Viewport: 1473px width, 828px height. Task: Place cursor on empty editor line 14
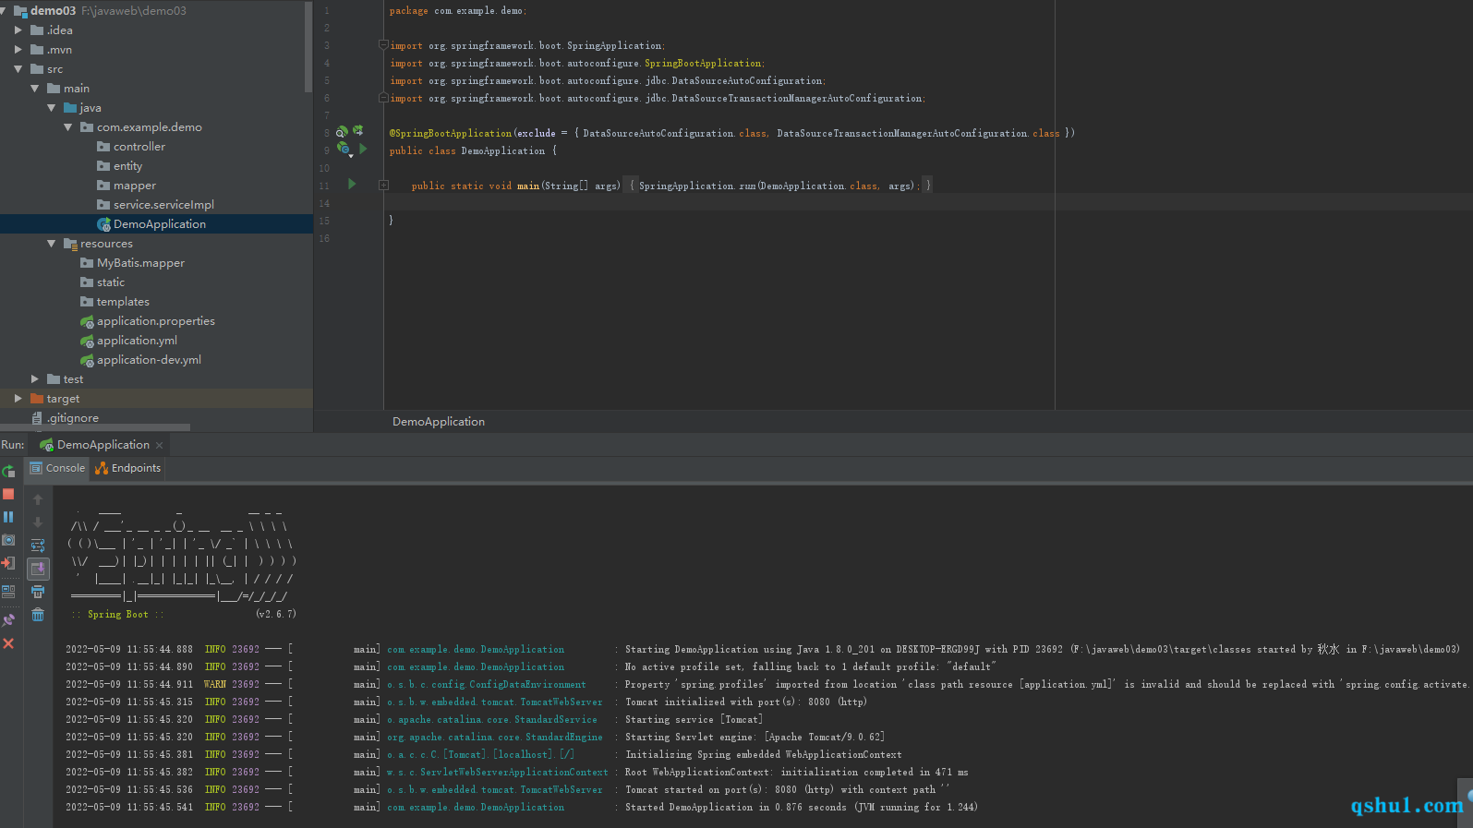[928, 203]
